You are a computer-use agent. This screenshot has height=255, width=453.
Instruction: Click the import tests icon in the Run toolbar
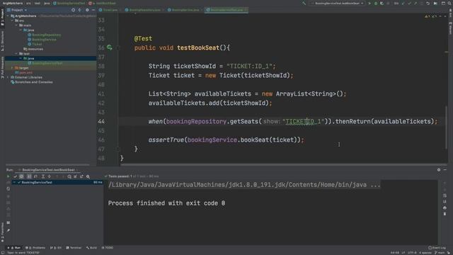(76, 176)
